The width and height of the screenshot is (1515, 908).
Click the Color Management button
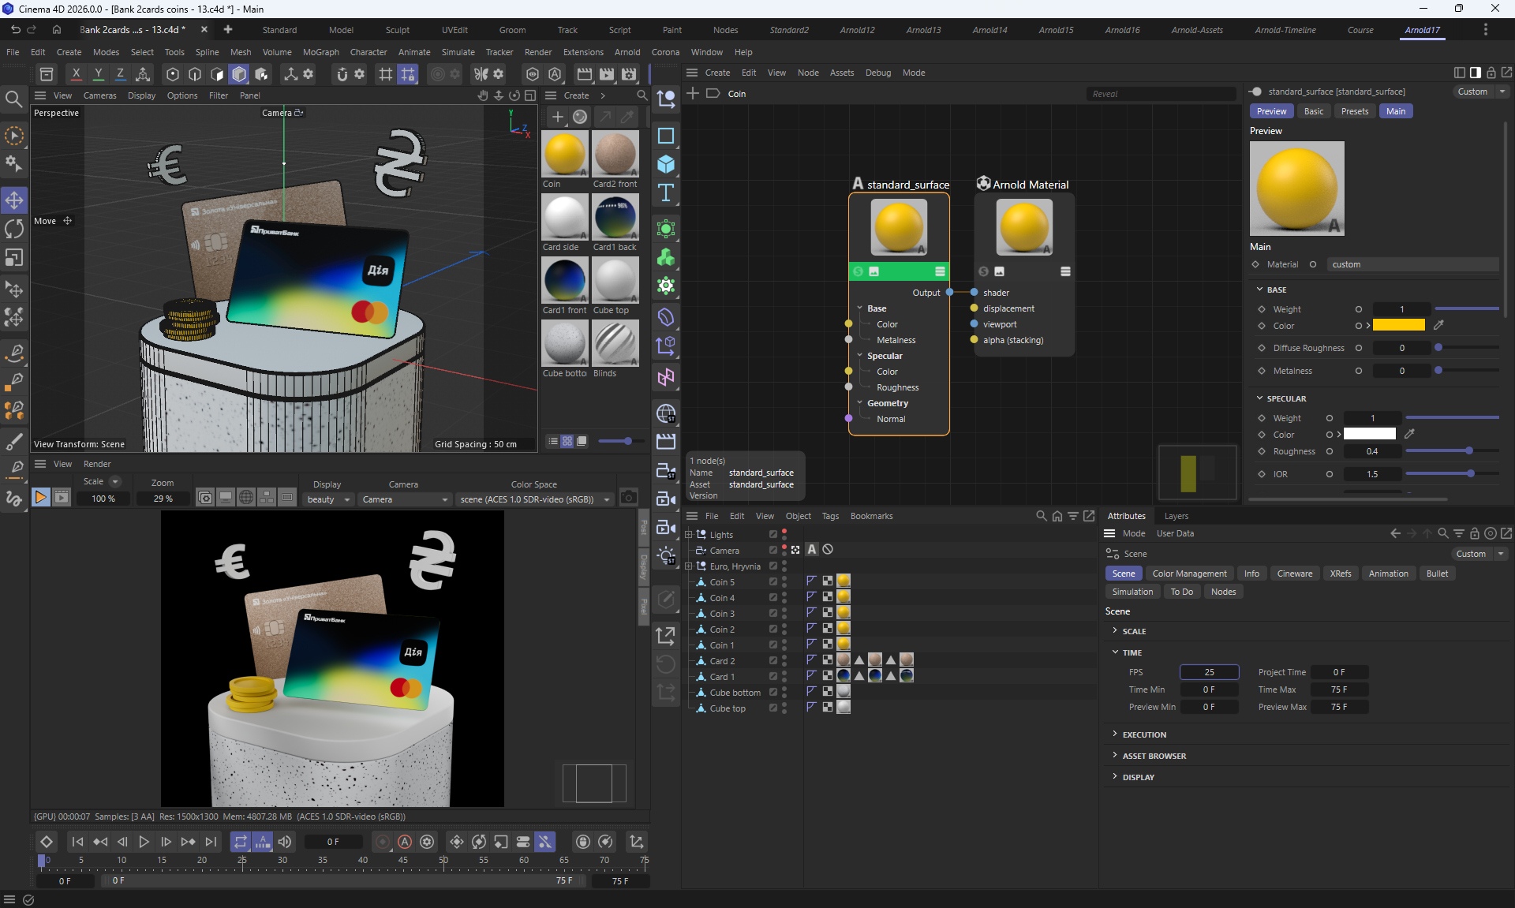[x=1189, y=574]
